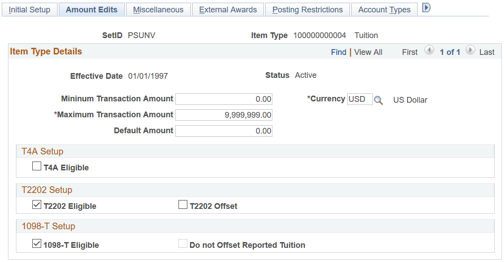Switch to the Miscellaneous tab
Viewport: 504px width, 262px height.
(158, 10)
